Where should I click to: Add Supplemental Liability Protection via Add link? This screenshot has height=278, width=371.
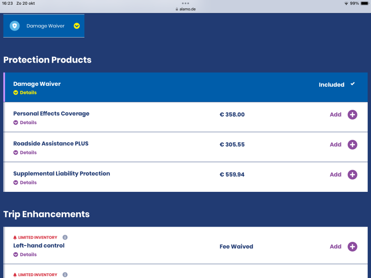tap(335, 175)
